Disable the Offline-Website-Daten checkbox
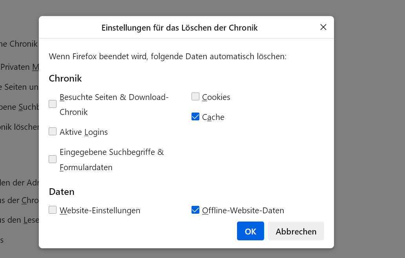This screenshot has height=258, width=405. (x=195, y=210)
